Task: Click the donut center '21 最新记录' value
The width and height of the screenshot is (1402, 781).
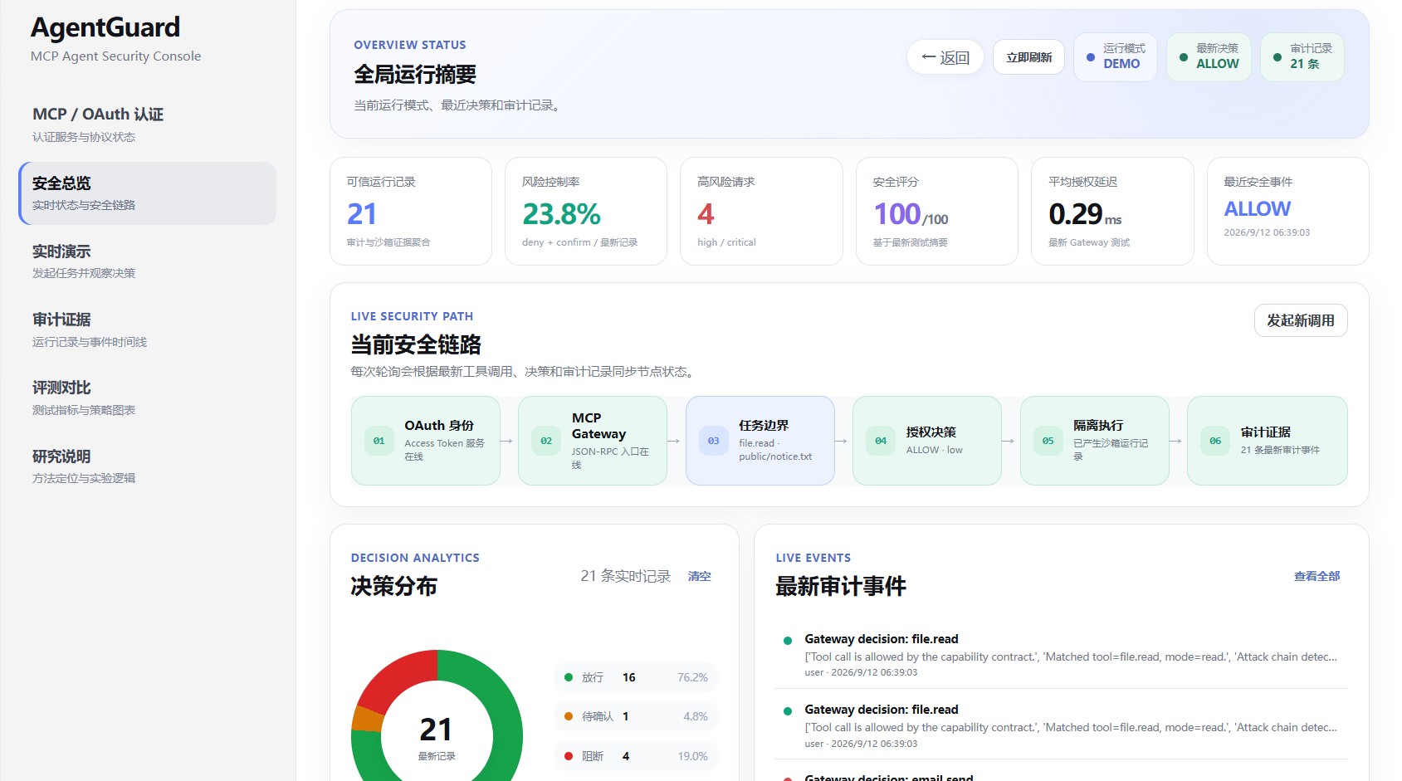Action: (437, 736)
